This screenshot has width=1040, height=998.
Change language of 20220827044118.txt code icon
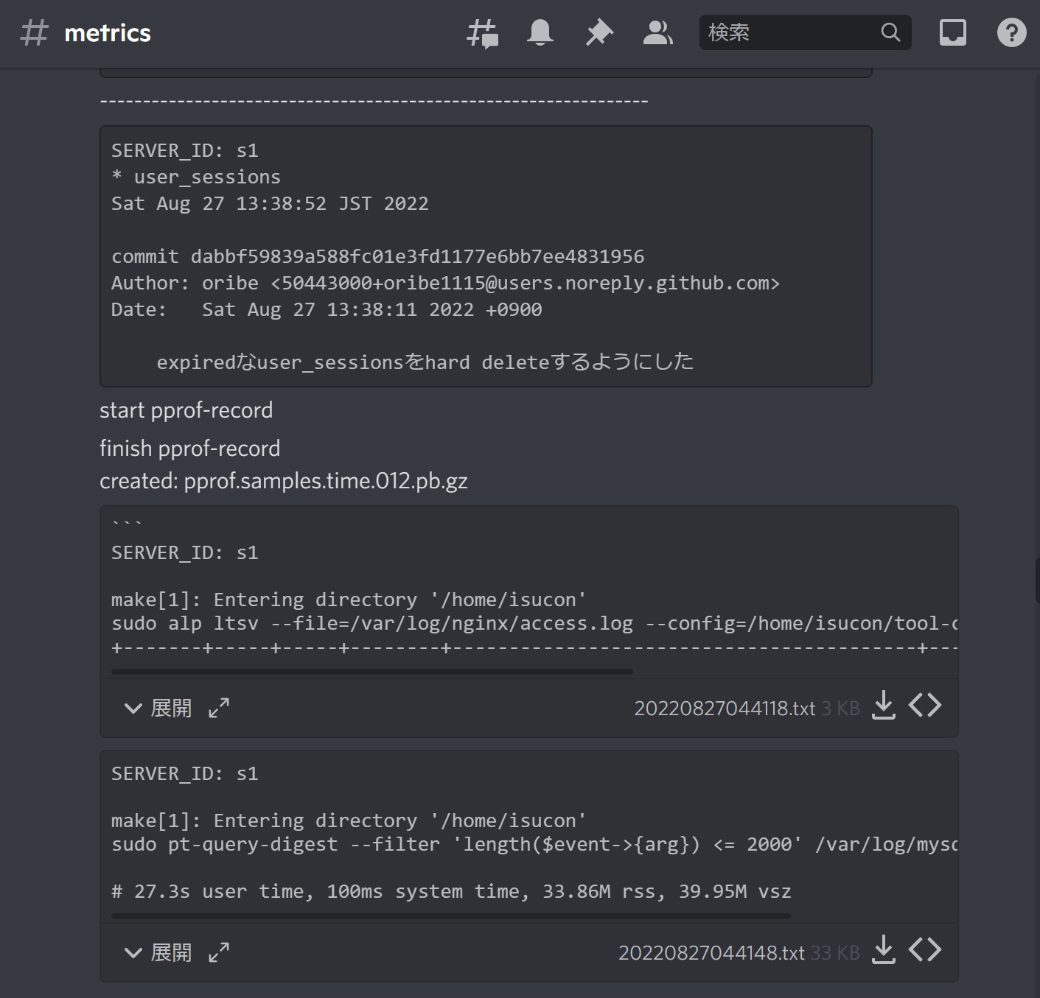[925, 706]
